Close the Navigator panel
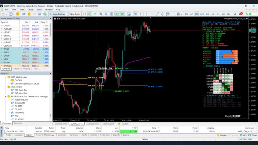This screenshot has height=145, width=258. click(x=51, y=73)
